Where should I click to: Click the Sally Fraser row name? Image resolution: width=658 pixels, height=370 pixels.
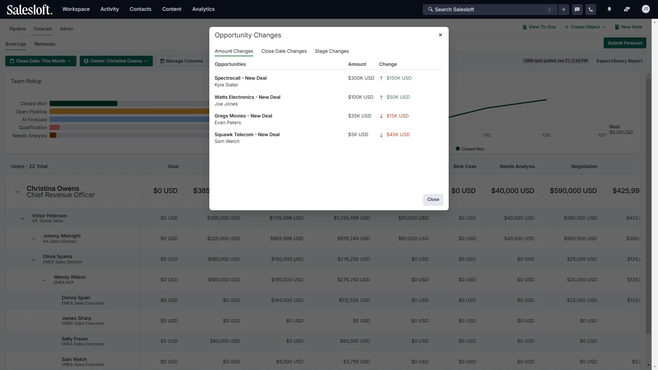pos(75,339)
